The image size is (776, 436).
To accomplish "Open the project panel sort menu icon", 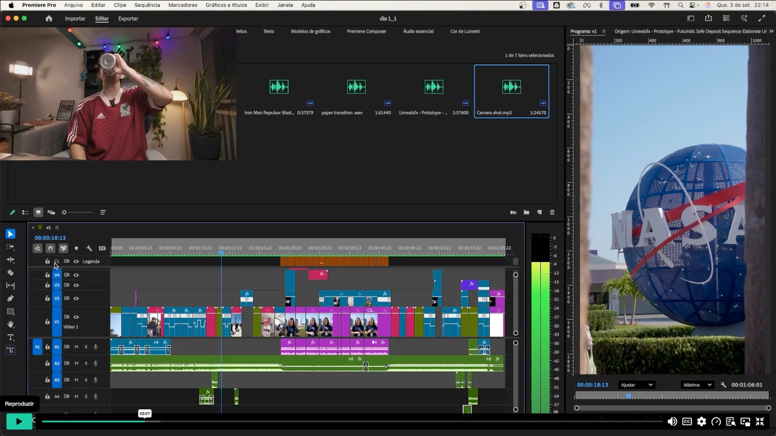I will coord(103,212).
